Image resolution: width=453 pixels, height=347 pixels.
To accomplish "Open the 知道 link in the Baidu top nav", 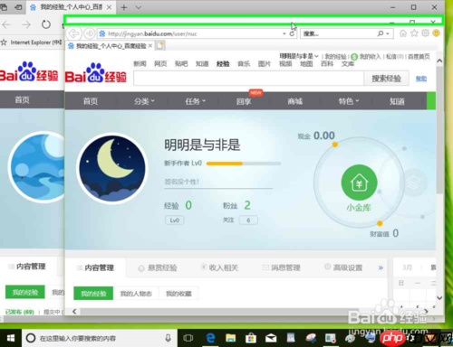I will pos(202,64).
